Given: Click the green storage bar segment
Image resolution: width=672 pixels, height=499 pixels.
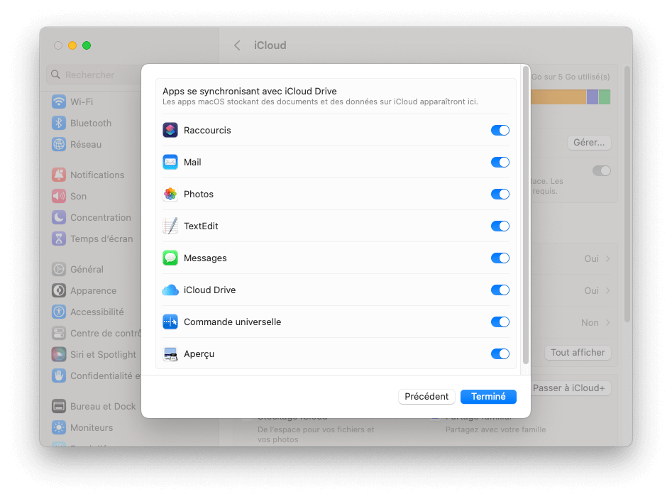Looking at the screenshot, I should pyautogui.click(x=605, y=97).
